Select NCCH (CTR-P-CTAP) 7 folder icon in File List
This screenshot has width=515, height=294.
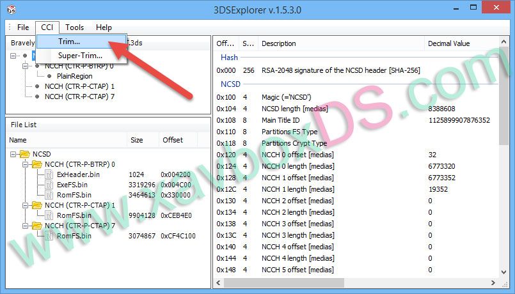(37, 226)
